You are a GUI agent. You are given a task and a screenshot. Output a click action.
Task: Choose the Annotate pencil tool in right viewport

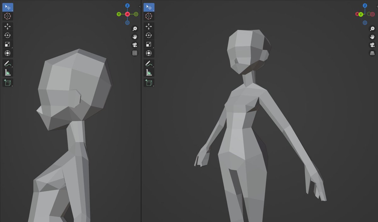click(149, 64)
